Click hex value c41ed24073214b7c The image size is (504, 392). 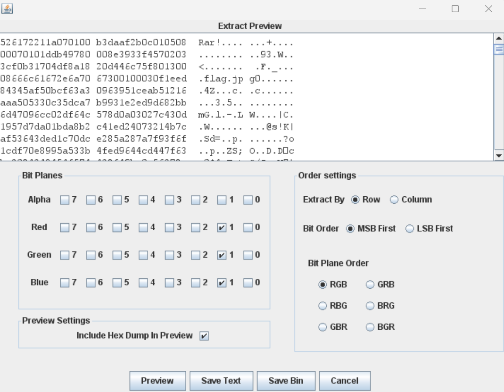pos(141,127)
